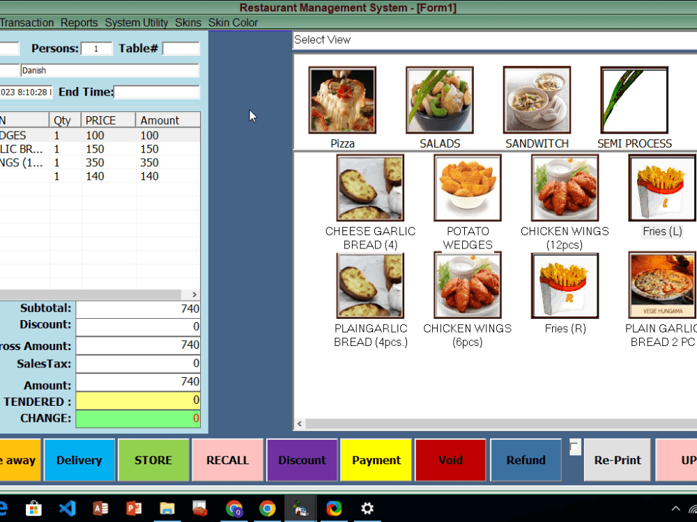Open the Reports menu
The height and width of the screenshot is (522, 697).
tap(79, 22)
